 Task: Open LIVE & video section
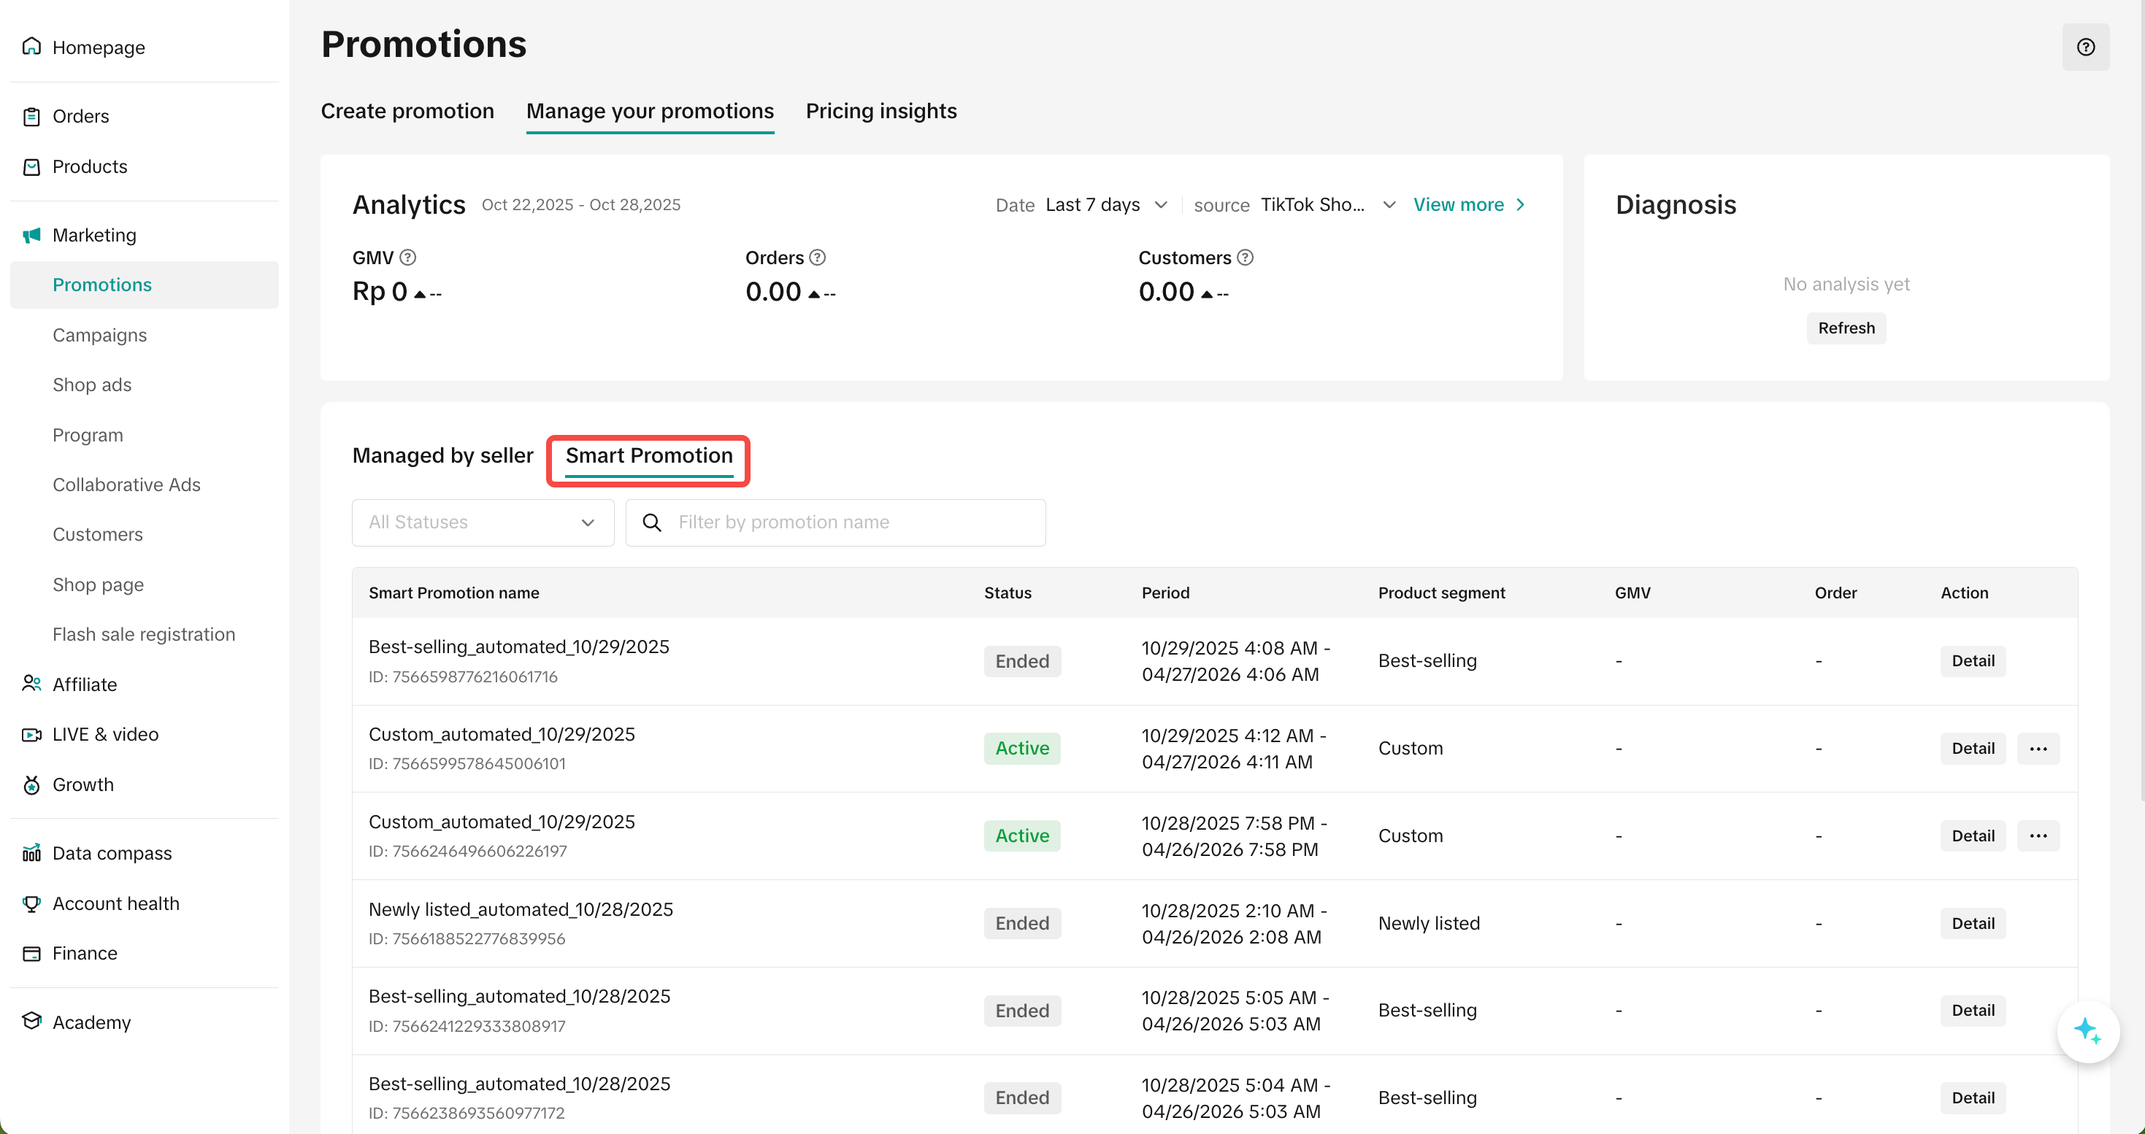pos(105,734)
